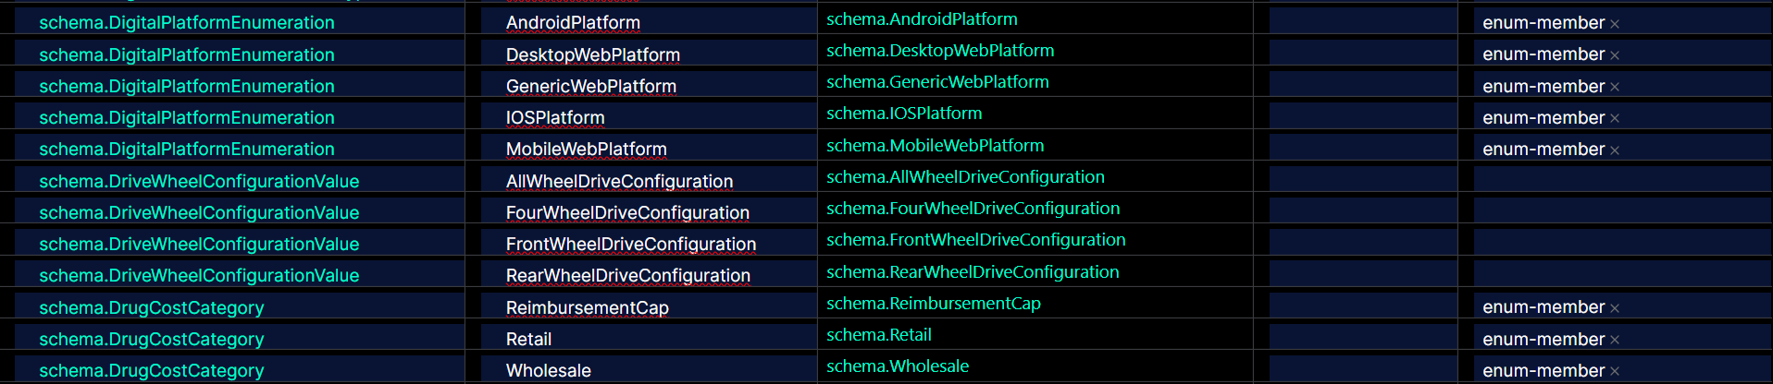Remove enum-member tag from AndroidPlatform row

tap(1615, 24)
